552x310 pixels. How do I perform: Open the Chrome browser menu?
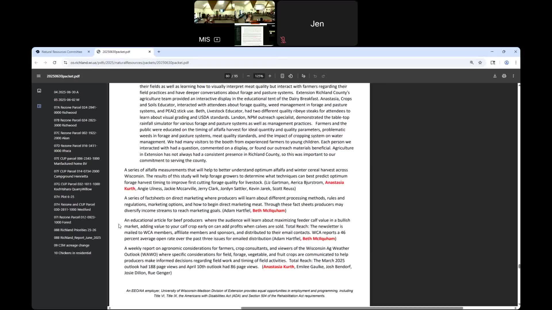click(516, 63)
